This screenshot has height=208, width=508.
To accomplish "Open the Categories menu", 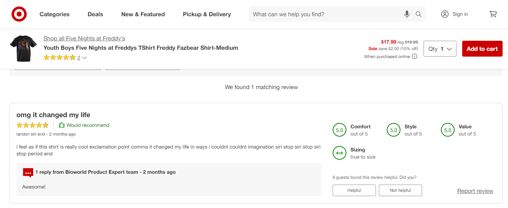I will click(54, 14).
